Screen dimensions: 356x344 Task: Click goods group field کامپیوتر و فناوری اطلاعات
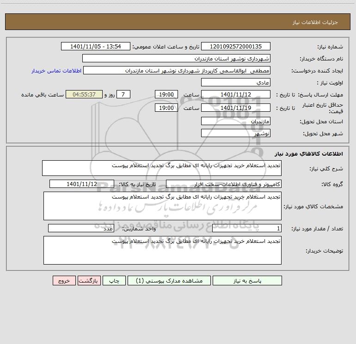[224, 184]
